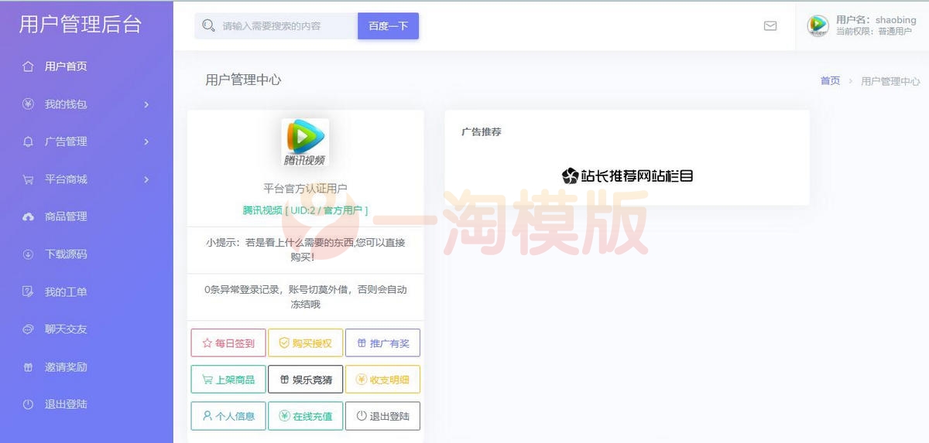This screenshot has width=929, height=443.
Task: Click the 腾讯视频 profile logo image
Action: pyautogui.click(x=305, y=143)
